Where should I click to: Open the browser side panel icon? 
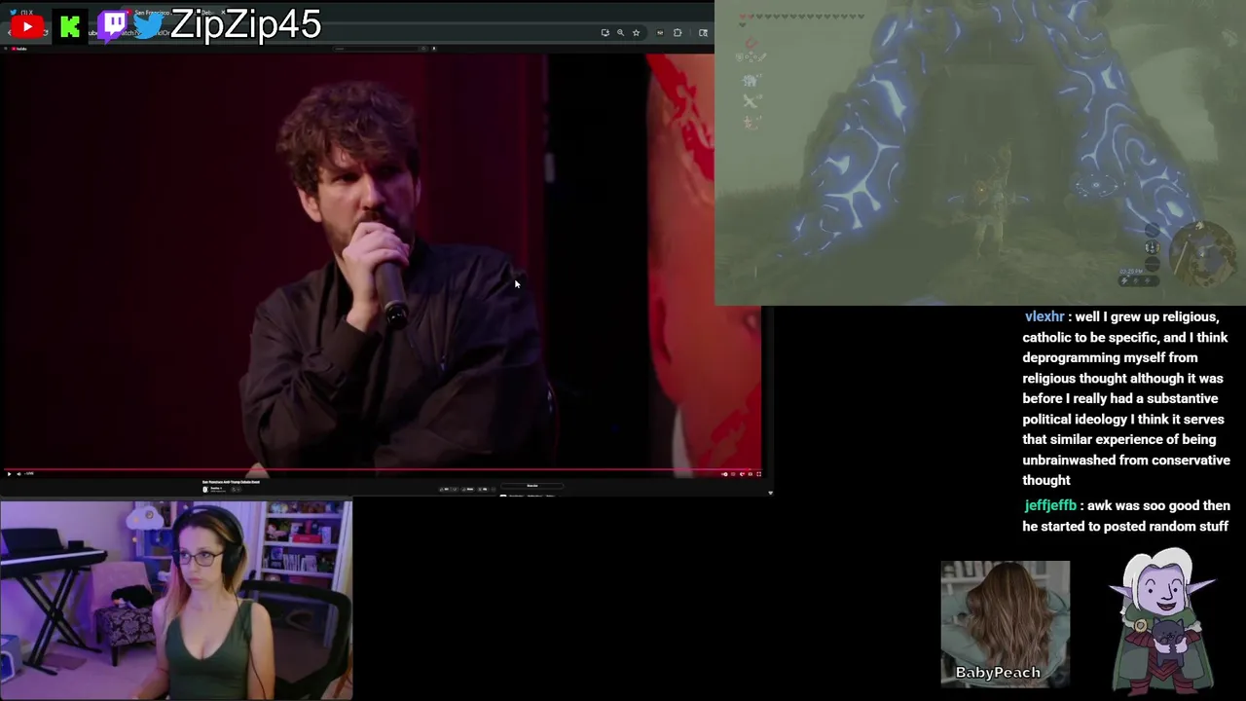[x=703, y=32]
